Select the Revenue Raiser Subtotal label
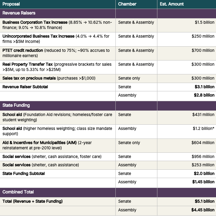 25,87
